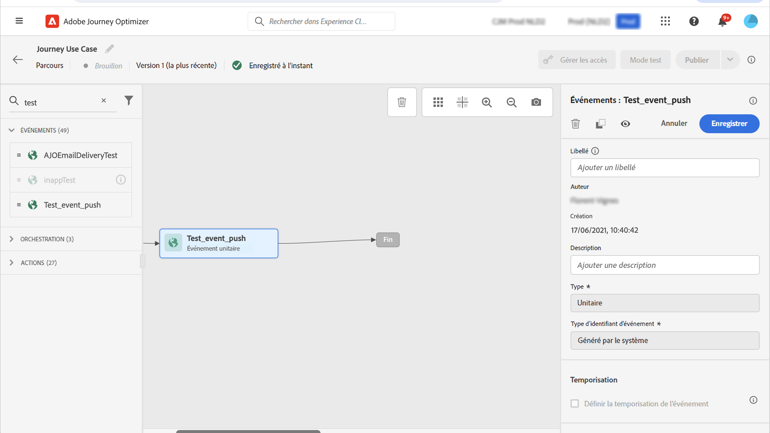Click the canvas delete trash icon
This screenshot has height=433, width=770.
(x=402, y=102)
